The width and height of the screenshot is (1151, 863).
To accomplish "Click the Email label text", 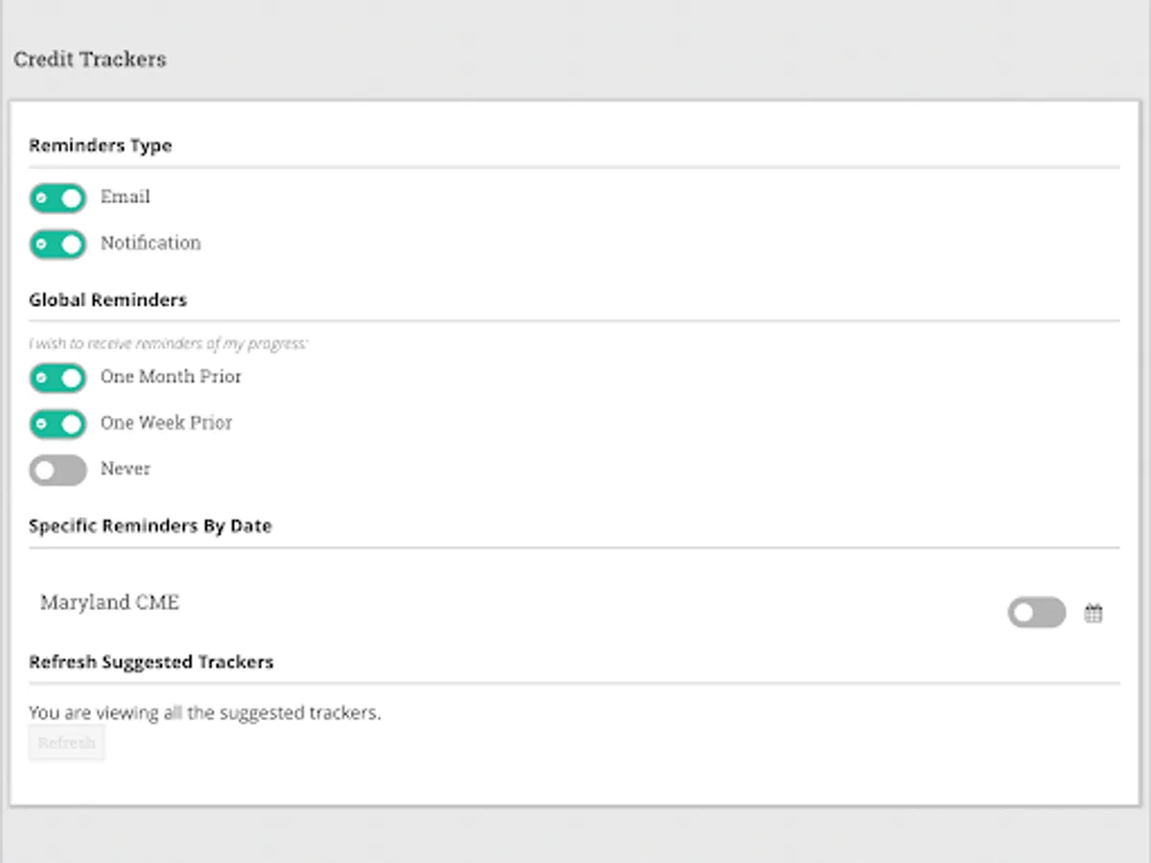I will click(x=126, y=197).
